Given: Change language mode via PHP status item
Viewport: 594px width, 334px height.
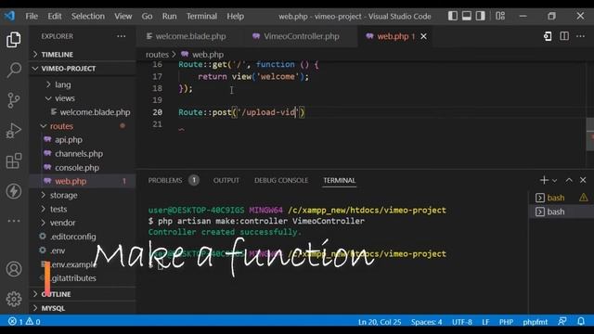Looking at the screenshot, I should click(x=506, y=322).
